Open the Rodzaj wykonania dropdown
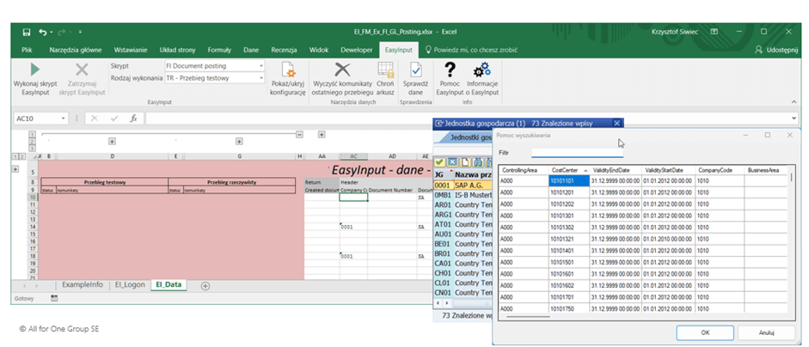The height and width of the screenshot is (347, 809). (261, 78)
